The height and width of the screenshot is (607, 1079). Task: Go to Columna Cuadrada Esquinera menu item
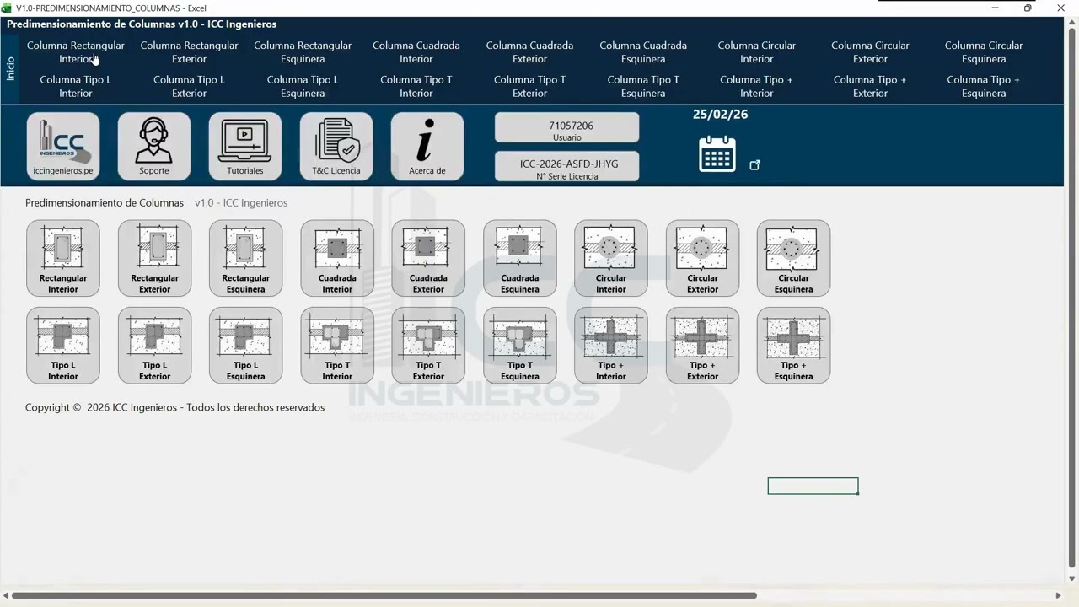pos(643,52)
